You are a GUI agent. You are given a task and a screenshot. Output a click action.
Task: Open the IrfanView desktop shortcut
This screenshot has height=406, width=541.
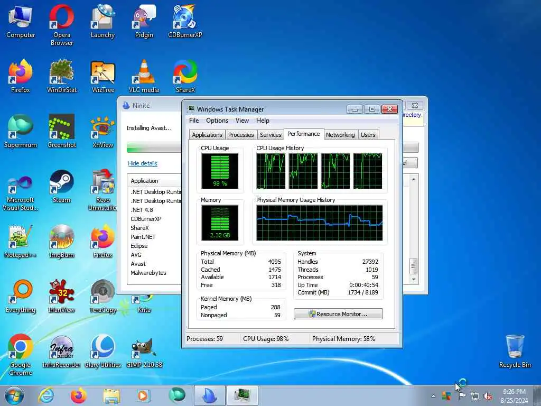(x=61, y=296)
